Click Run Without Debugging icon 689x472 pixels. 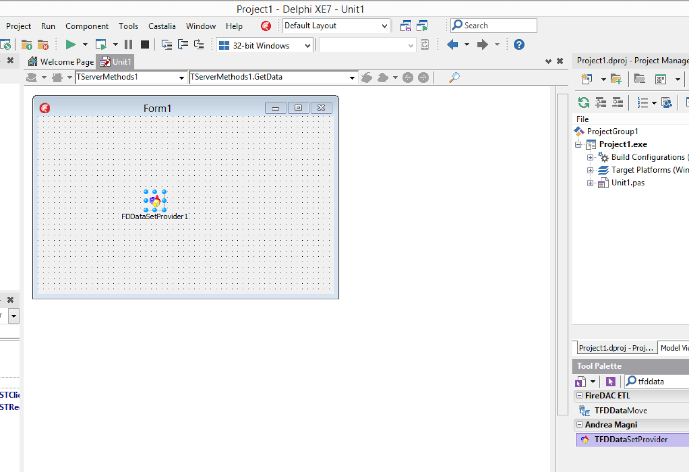(101, 45)
